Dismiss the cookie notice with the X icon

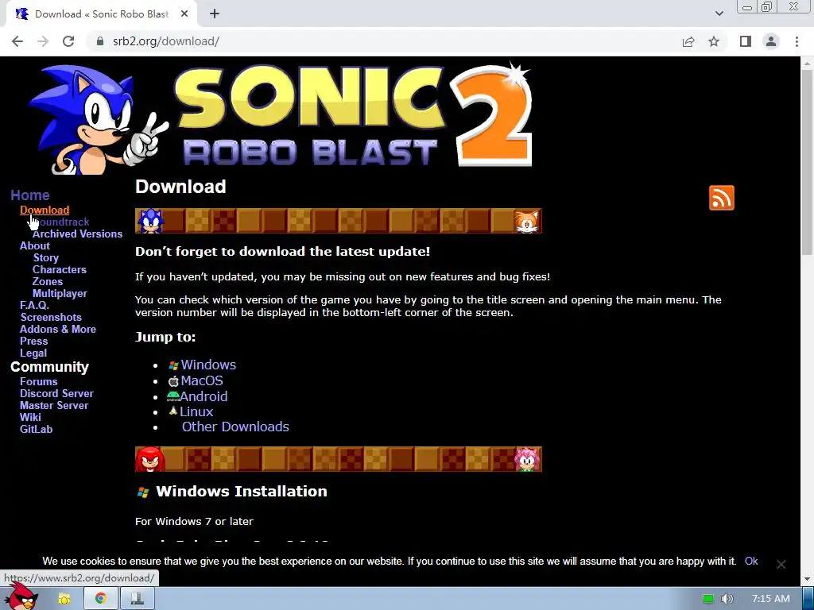781,564
